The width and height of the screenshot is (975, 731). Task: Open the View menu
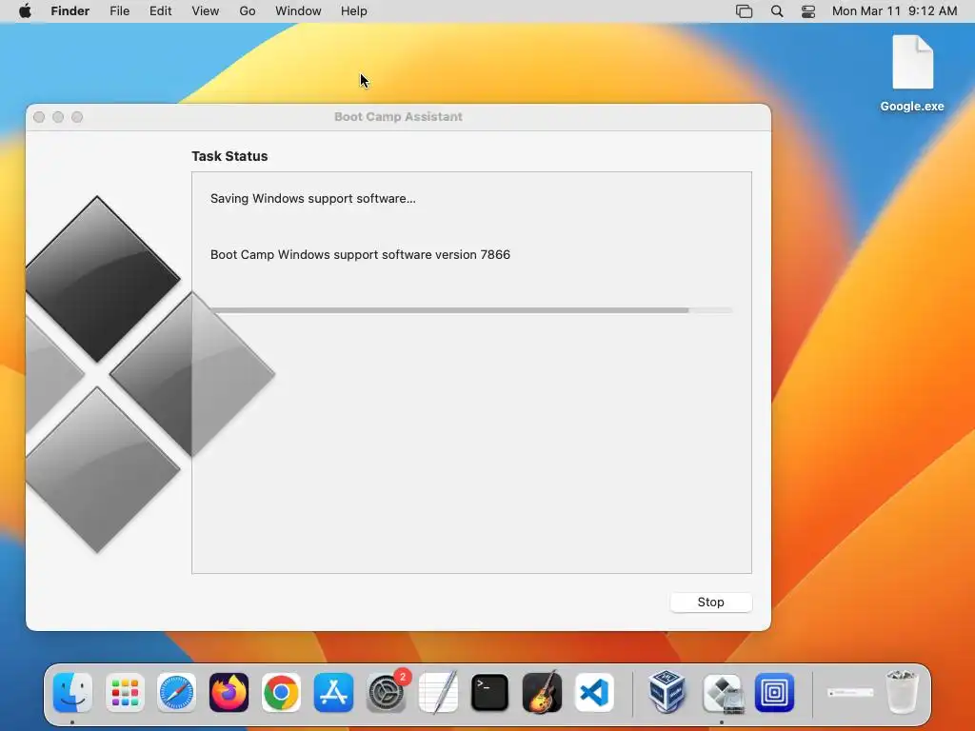[x=206, y=11]
